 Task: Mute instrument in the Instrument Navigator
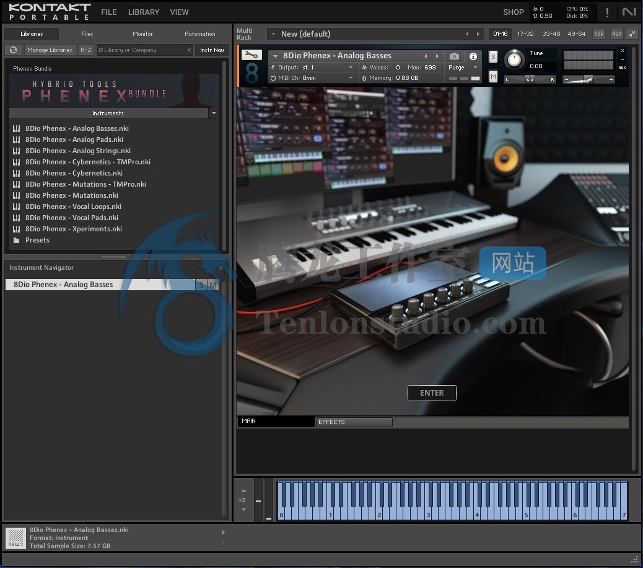point(213,285)
